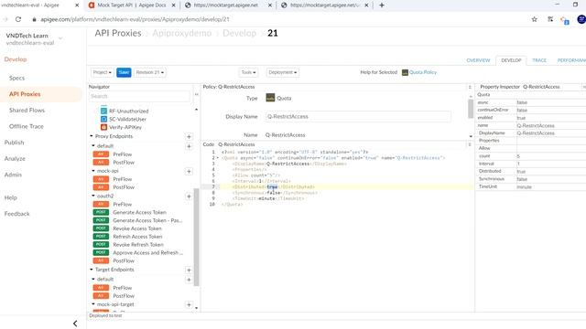The width and height of the screenshot is (586, 329).
Task: Collapse the oauth2 proxy endpoint
Action: [93, 196]
